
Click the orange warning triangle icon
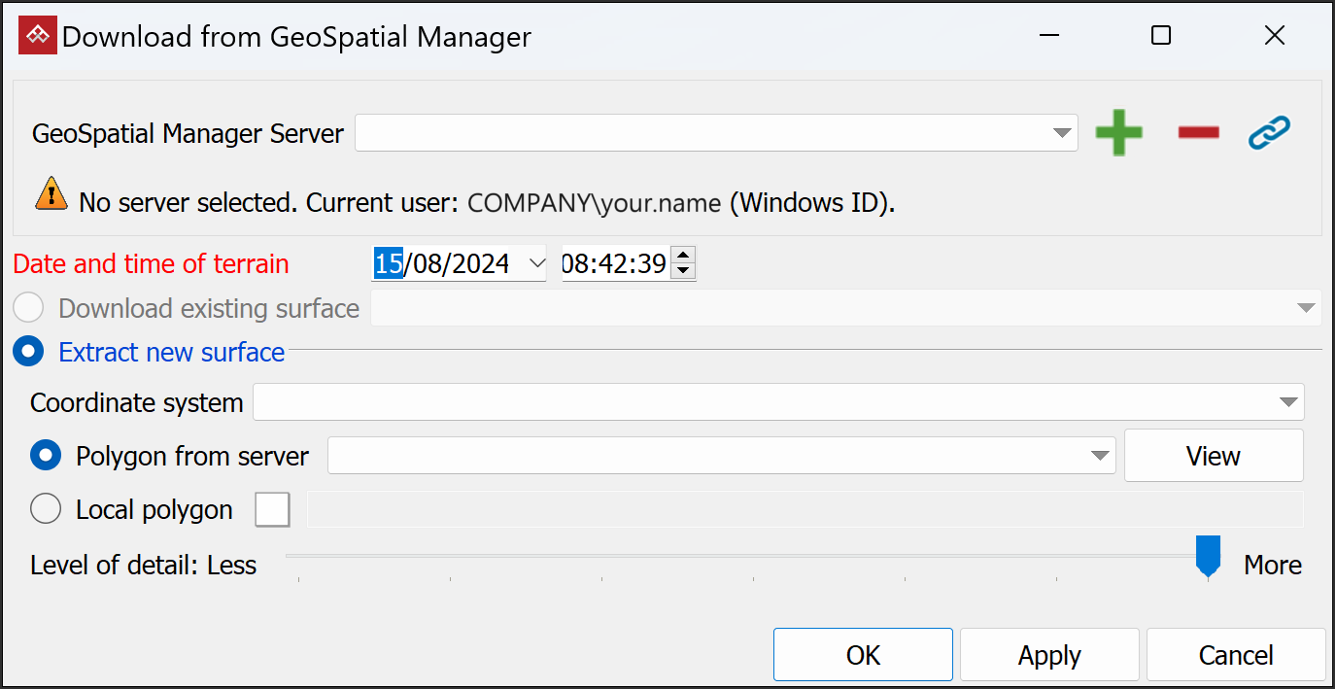51,194
